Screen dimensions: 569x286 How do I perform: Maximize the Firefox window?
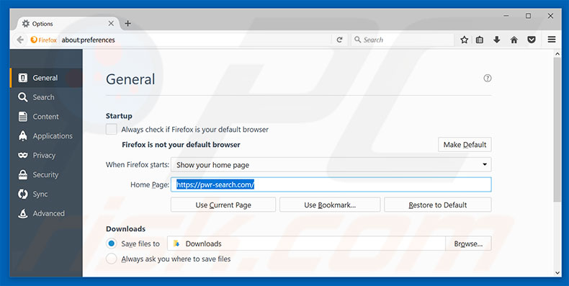[x=529, y=16]
